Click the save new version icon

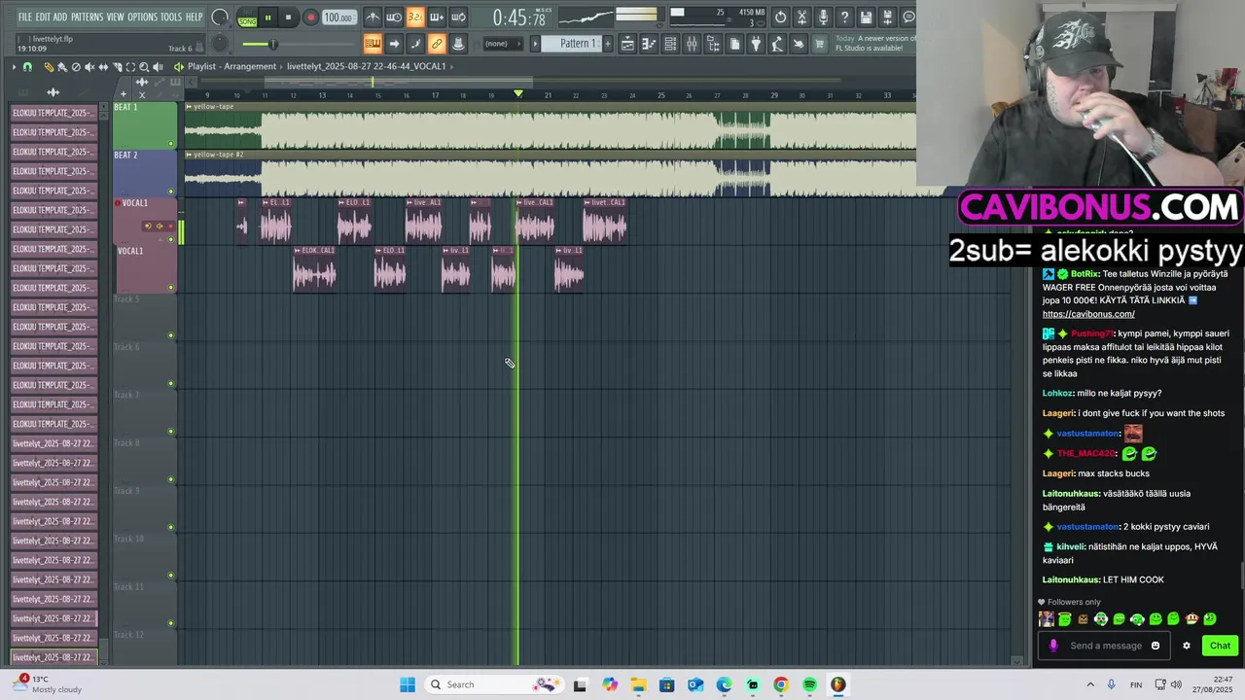pyautogui.click(x=887, y=17)
